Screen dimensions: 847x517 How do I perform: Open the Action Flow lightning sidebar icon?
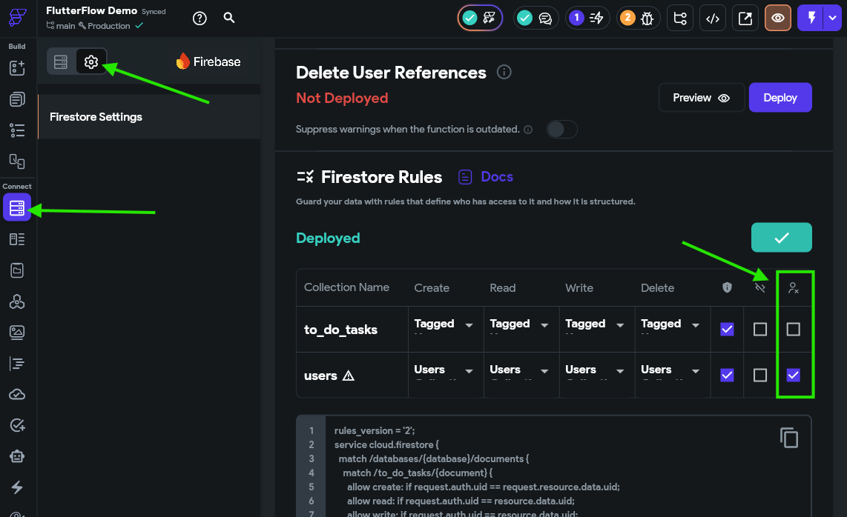[17, 487]
